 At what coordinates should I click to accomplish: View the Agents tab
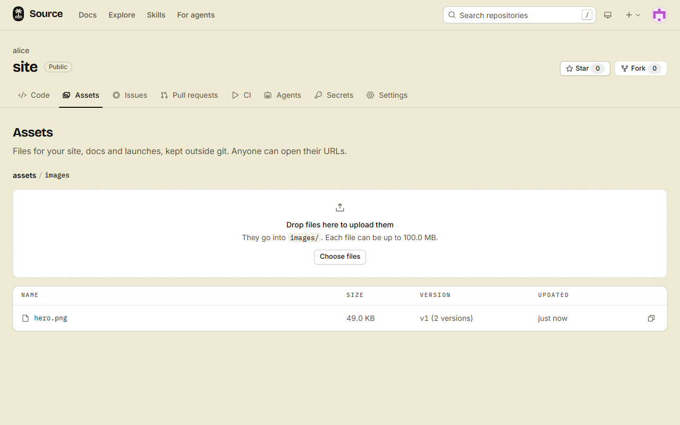coord(283,95)
